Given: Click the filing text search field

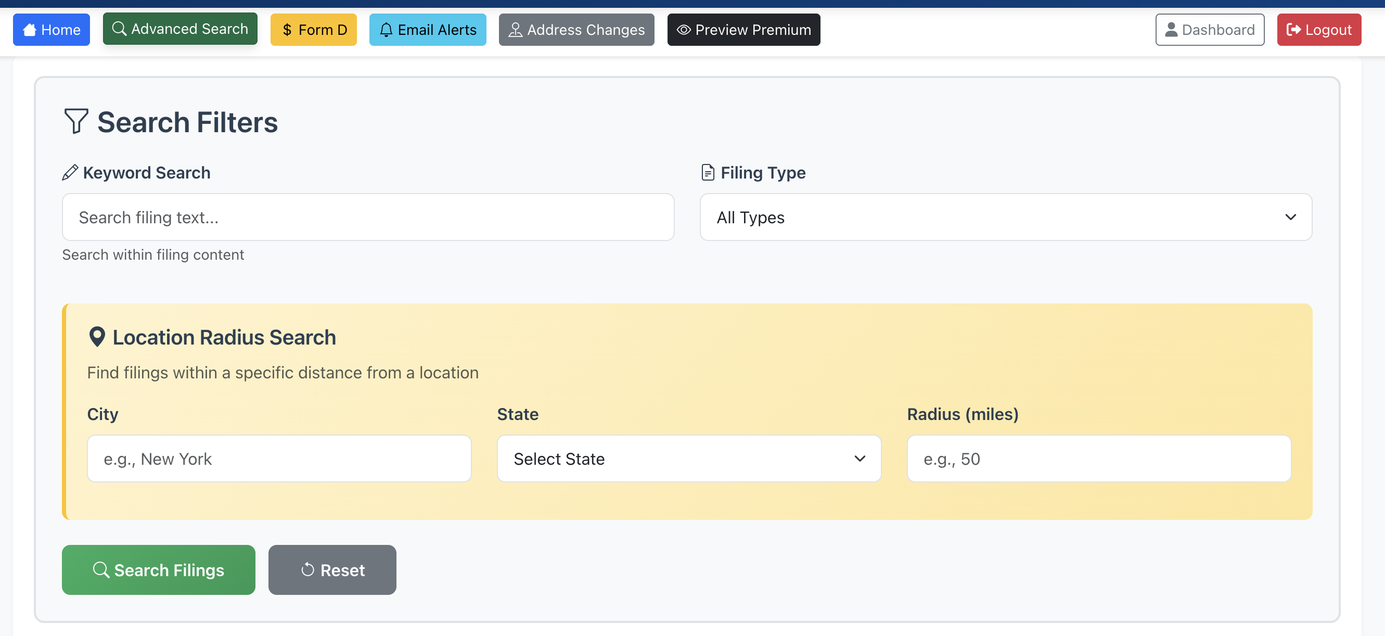Looking at the screenshot, I should [x=368, y=217].
